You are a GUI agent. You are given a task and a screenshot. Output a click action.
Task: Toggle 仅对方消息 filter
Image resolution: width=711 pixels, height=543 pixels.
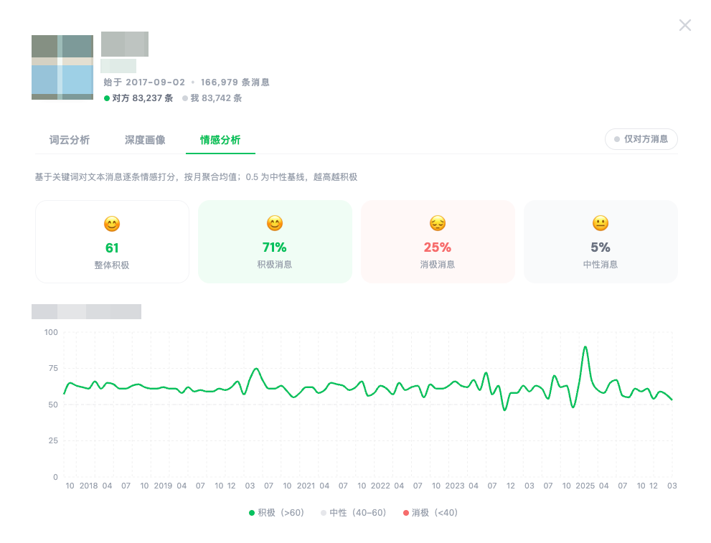click(641, 139)
